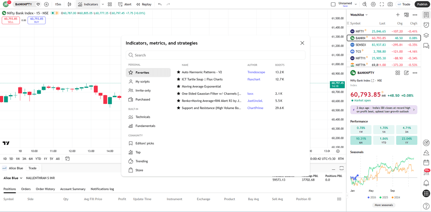Screen dimensions: 431x212
Task: Select SENSEX row in watchlist
Action: tap(384, 45)
